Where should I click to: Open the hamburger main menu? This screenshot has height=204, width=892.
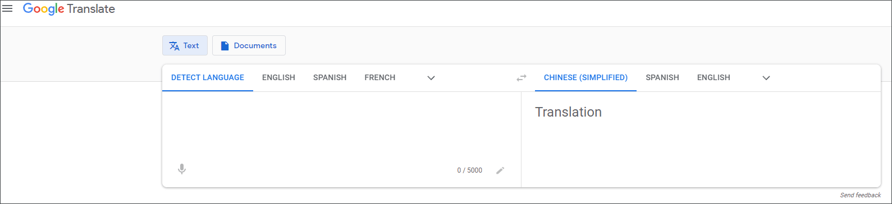(x=8, y=9)
